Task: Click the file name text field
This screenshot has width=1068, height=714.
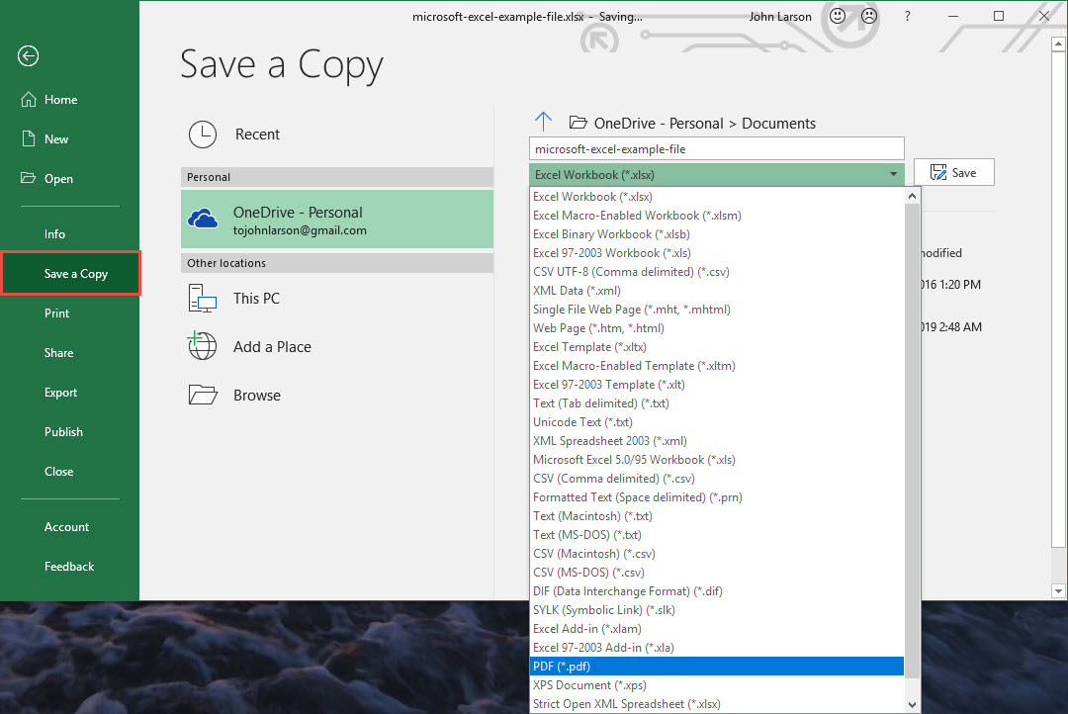Action: click(716, 148)
